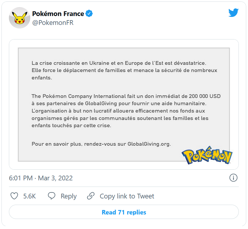Select Copy link to Tweet text
This screenshot has width=248, height=229.
[x=127, y=196]
